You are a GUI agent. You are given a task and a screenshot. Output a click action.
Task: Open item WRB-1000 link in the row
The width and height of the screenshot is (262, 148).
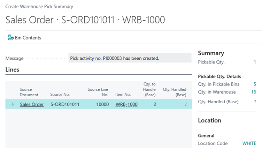pos(126,104)
